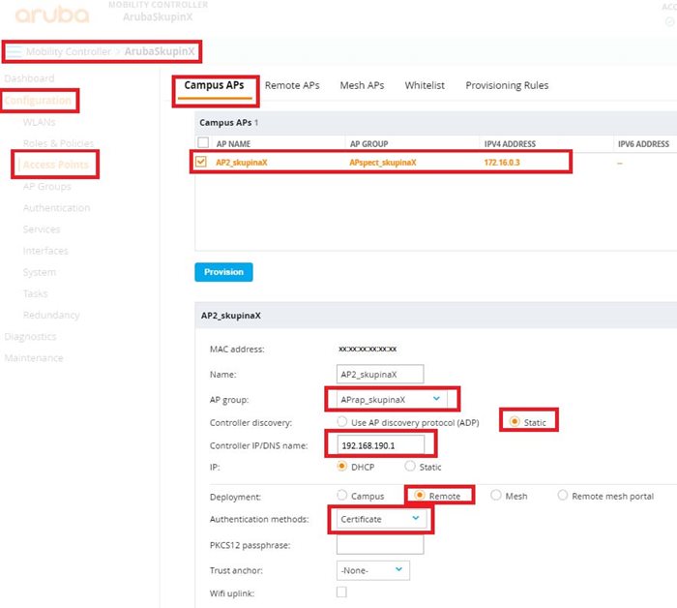Enable the Wifi uplink checkbox
The height and width of the screenshot is (608, 677).
[x=341, y=592]
